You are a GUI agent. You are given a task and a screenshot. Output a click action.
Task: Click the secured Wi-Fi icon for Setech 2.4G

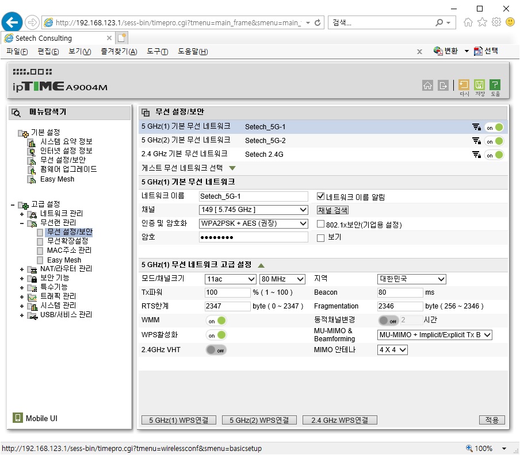pos(476,155)
